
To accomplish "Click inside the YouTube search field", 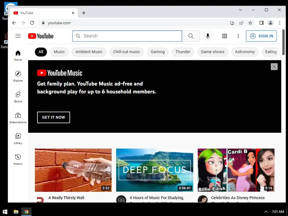I will (127, 36).
